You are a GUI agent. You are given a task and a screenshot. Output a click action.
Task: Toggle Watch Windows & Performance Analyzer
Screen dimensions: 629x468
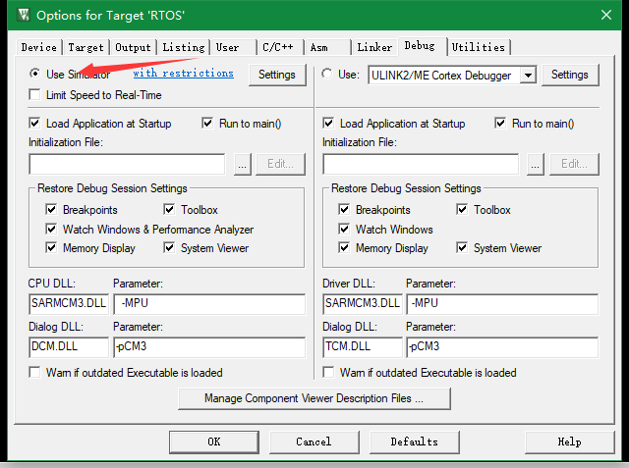tap(51, 229)
